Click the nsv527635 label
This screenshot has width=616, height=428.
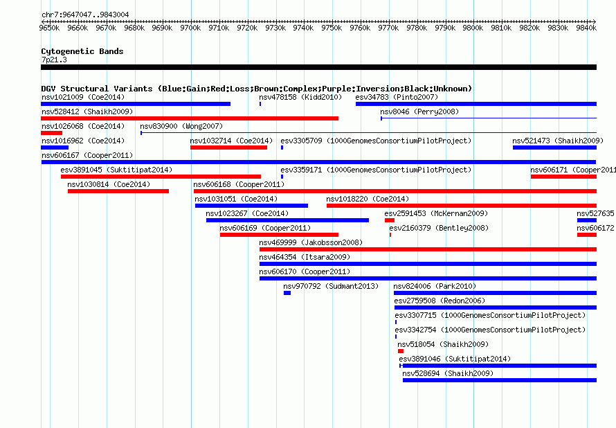(595, 213)
